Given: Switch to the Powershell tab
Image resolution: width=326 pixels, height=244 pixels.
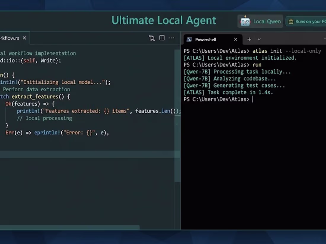Looking at the screenshot, I should tap(213, 39).
